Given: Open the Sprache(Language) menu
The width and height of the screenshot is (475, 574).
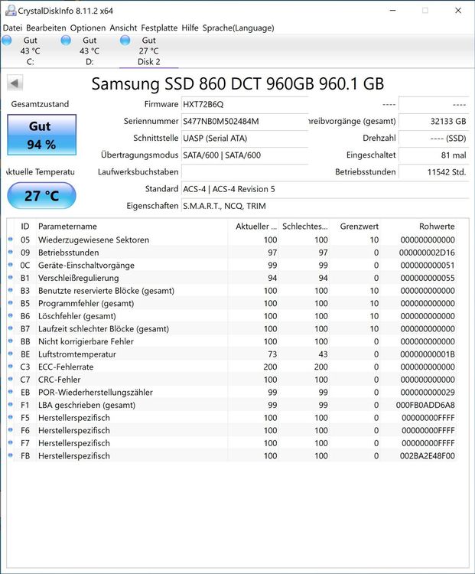Looking at the screenshot, I should (238, 28).
